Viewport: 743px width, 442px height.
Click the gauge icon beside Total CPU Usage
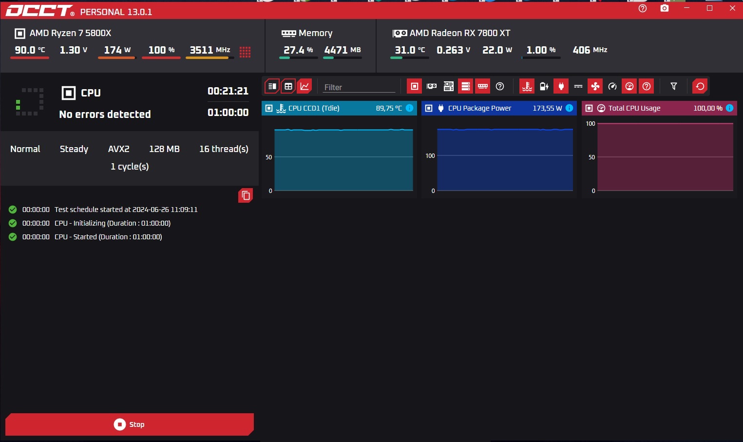pyautogui.click(x=601, y=108)
